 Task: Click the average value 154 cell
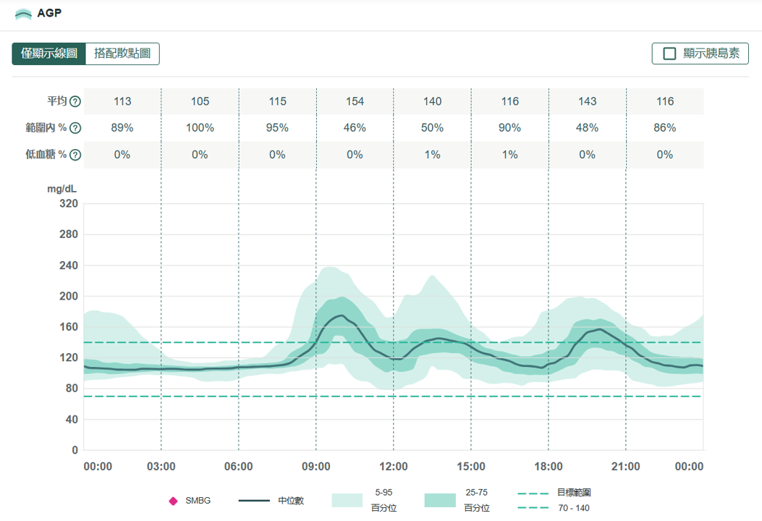pyautogui.click(x=355, y=102)
